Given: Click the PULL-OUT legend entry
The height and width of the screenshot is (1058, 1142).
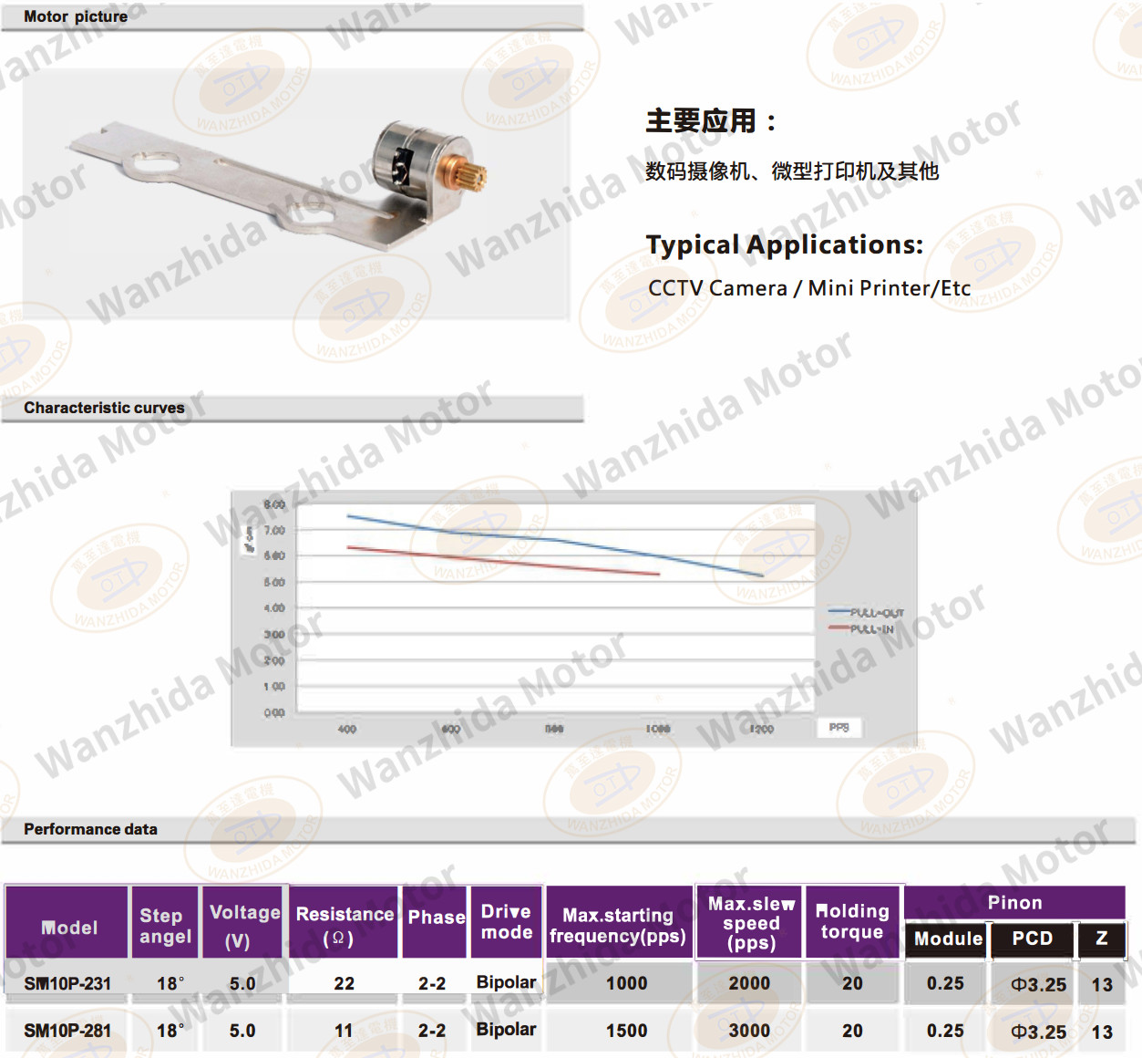Looking at the screenshot, I should 866,613.
